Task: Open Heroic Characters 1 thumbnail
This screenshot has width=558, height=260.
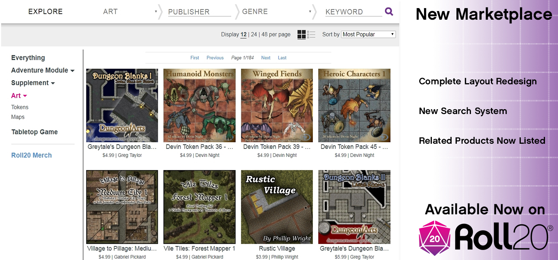Action: tap(354, 105)
